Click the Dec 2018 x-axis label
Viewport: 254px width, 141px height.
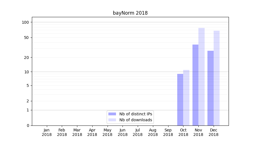pyautogui.click(x=213, y=132)
